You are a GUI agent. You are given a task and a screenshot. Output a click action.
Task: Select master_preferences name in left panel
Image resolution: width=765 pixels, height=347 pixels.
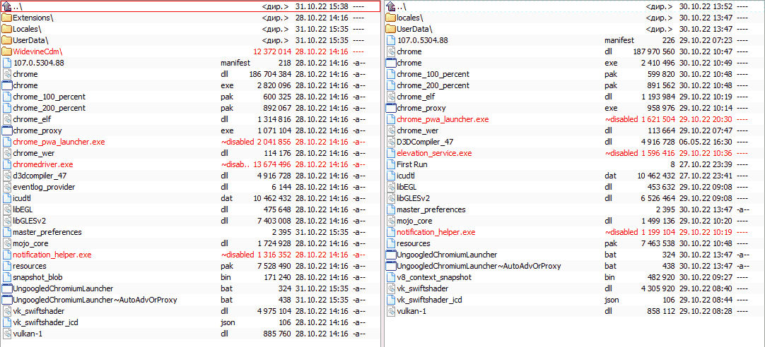47,232
